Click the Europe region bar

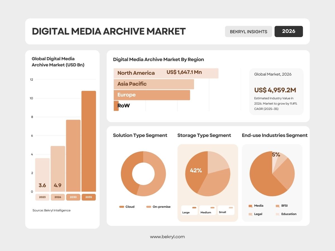tap(152, 95)
